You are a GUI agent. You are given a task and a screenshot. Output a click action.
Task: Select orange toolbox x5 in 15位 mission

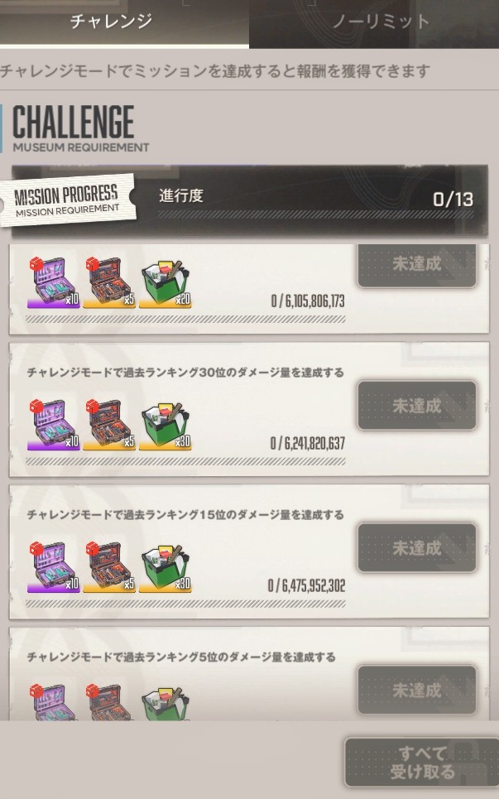(x=109, y=566)
